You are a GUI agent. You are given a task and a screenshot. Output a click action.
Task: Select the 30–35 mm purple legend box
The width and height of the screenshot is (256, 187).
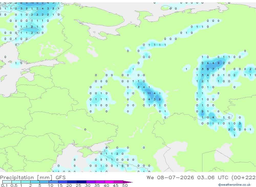(91, 182)
